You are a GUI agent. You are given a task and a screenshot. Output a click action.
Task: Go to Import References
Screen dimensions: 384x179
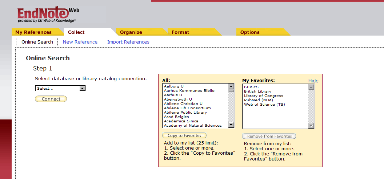(128, 42)
